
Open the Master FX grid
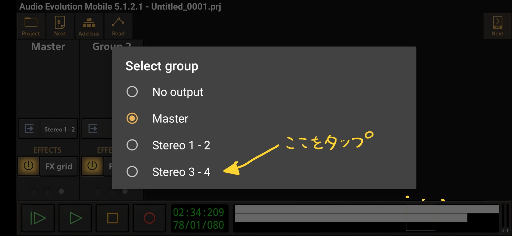59,166
